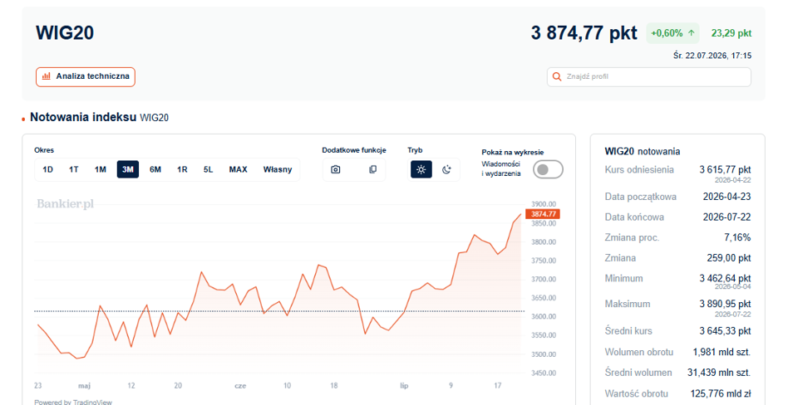Image resolution: width=788 pixels, height=405 pixels.
Task: Click the lip date label on chart axis
Action: point(404,386)
